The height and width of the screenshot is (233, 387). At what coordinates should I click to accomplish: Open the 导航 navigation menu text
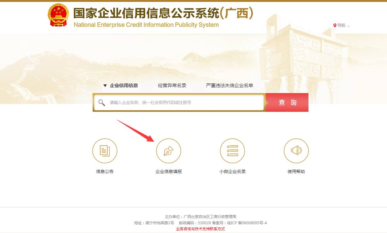(341, 25)
